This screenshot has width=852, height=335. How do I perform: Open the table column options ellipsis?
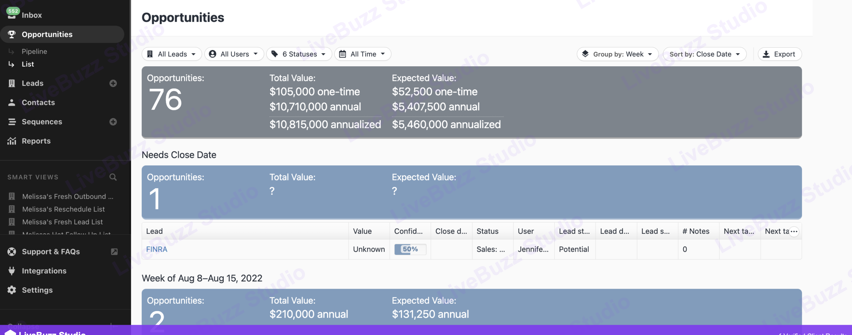point(794,231)
